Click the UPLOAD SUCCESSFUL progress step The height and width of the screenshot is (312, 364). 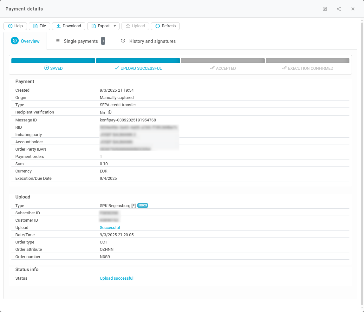click(138, 68)
